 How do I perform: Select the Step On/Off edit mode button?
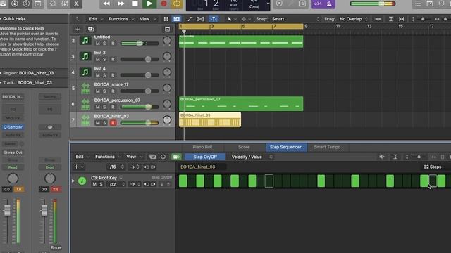[205, 157]
